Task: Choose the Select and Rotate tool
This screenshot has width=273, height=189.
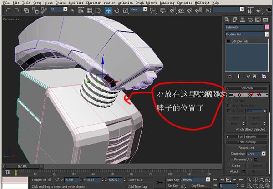Action: point(116,11)
